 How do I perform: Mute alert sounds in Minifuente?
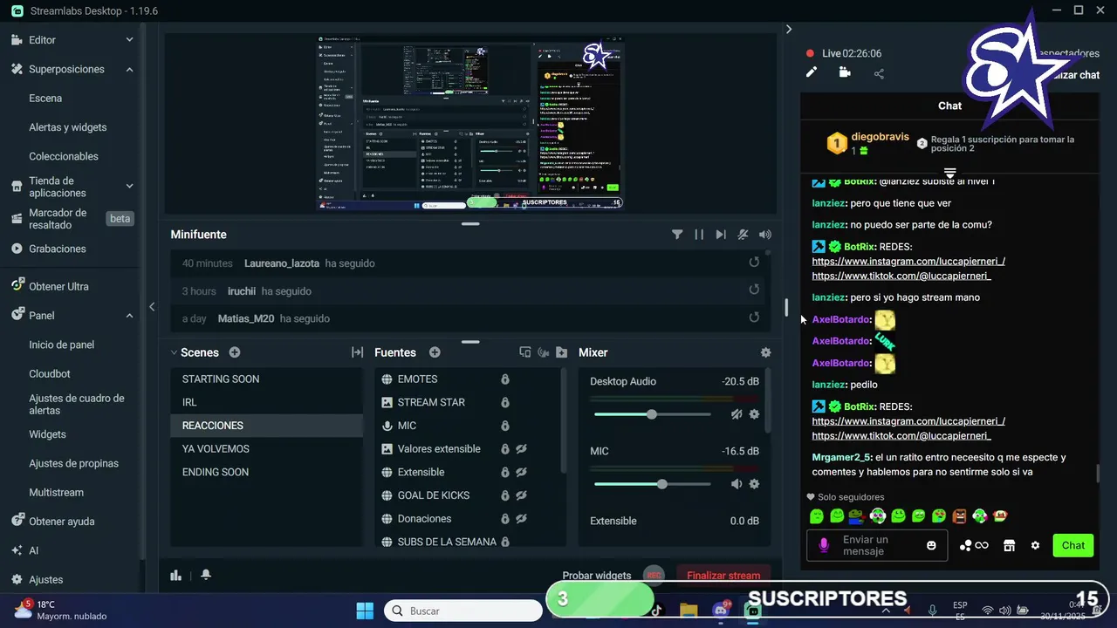(x=743, y=235)
